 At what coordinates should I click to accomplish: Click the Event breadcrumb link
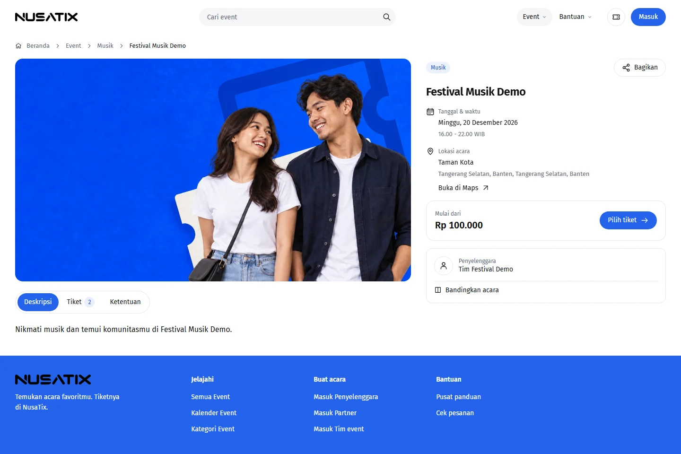click(x=73, y=46)
